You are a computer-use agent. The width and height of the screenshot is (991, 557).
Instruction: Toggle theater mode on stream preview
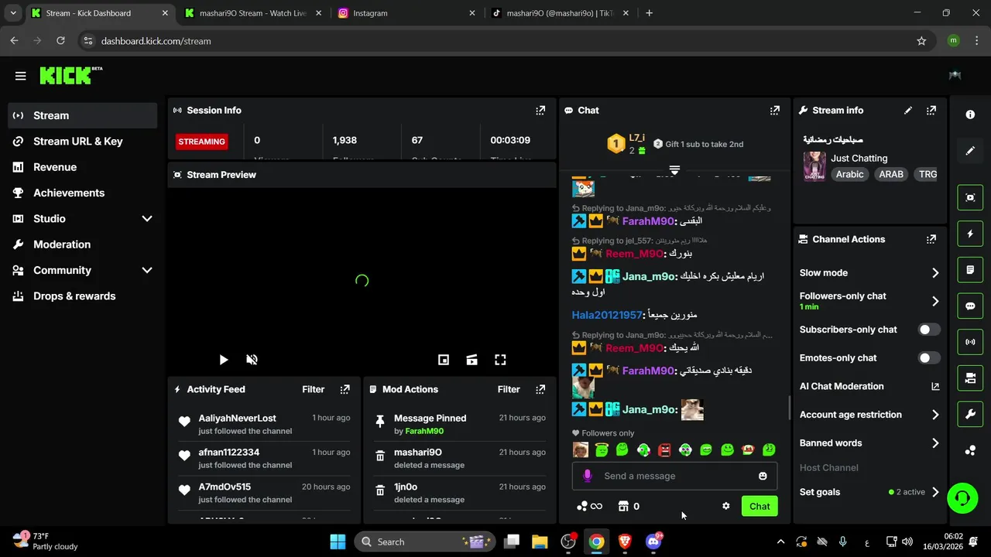pos(471,360)
